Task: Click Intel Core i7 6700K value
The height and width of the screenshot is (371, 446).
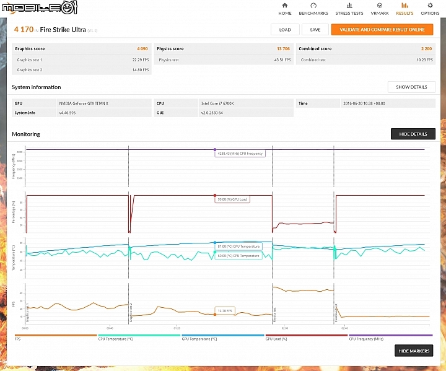Action: click(217, 103)
